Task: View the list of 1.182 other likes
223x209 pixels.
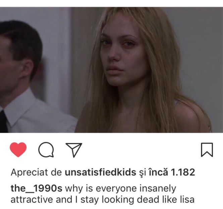Action: [x=172, y=172]
